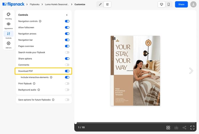This screenshot has width=199, height=134.
Task: Click the Controls panel heading
Action: [x=23, y=15]
